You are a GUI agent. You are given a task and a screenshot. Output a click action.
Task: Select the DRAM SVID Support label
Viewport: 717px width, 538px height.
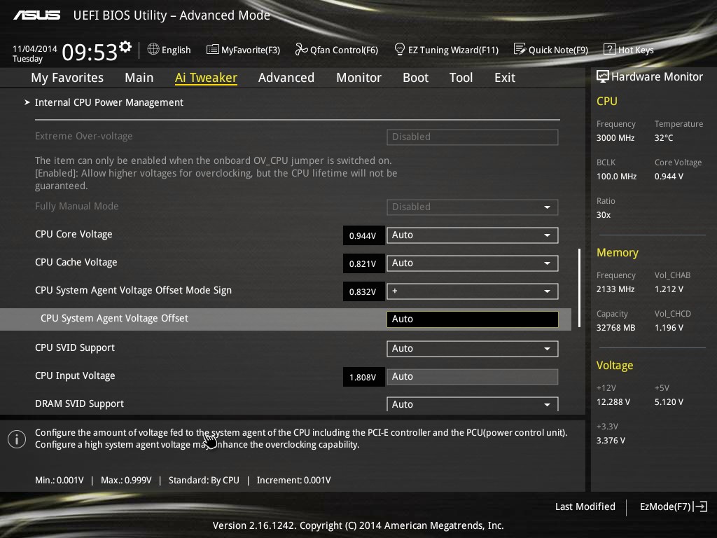[x=80, y=403]
